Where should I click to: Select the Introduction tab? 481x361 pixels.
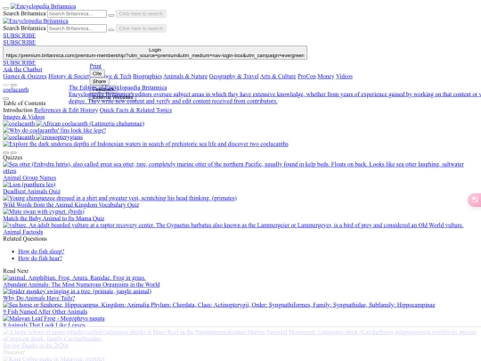[x=18, y=111]
